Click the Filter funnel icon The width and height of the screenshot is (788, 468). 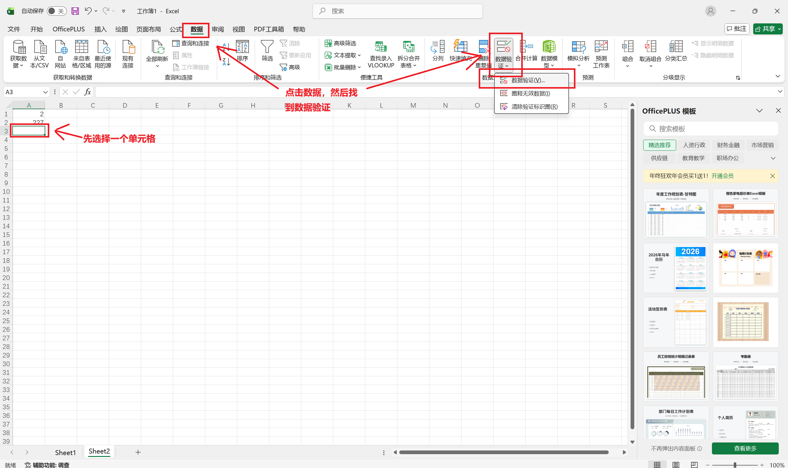coord(267,47)
